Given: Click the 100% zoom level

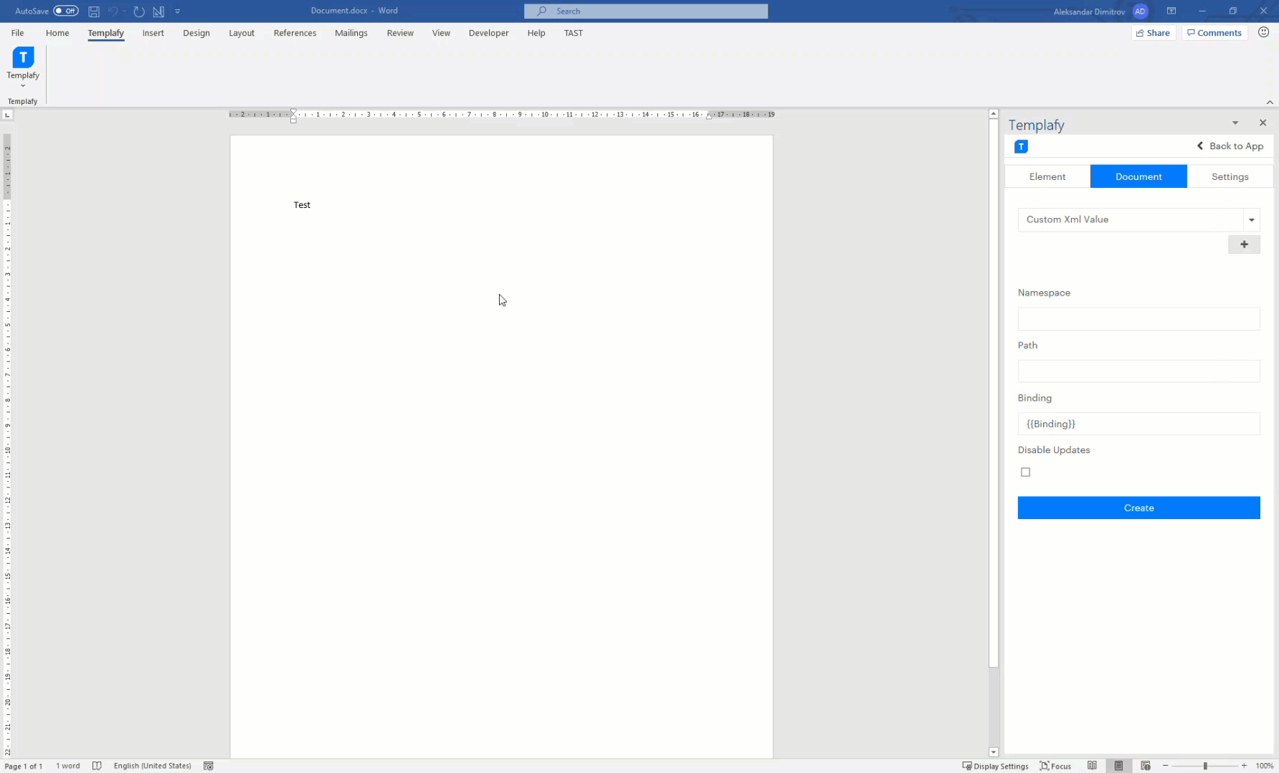Looking at the screenshot, I should click(1264, 766).
